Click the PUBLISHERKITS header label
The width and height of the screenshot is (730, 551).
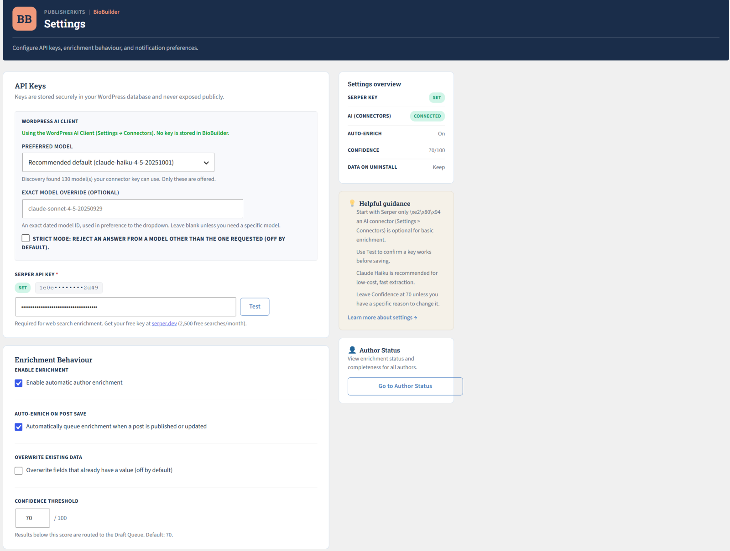(x=64, y=12)
